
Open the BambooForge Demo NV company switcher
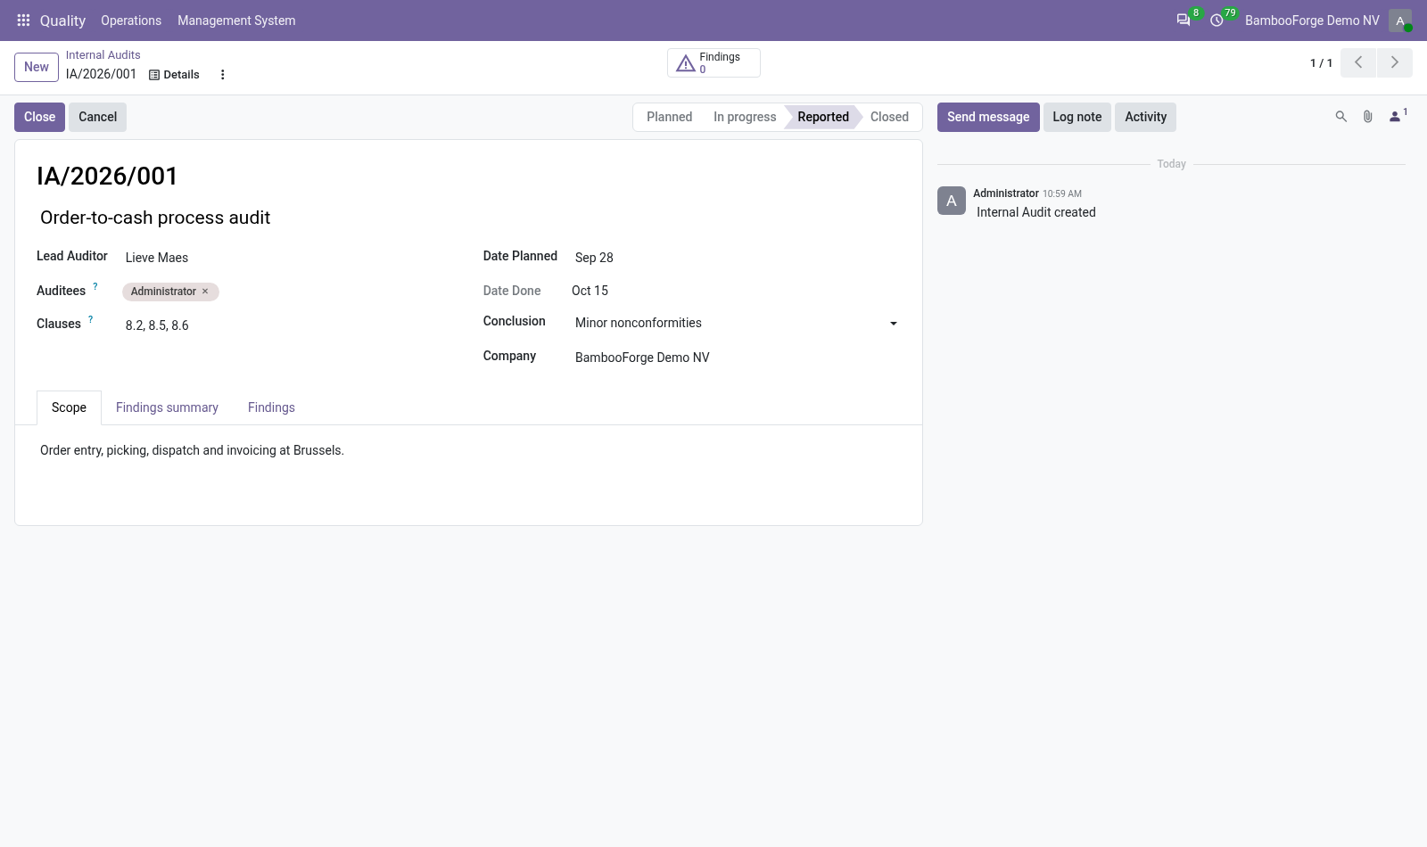click(1312, 21)
